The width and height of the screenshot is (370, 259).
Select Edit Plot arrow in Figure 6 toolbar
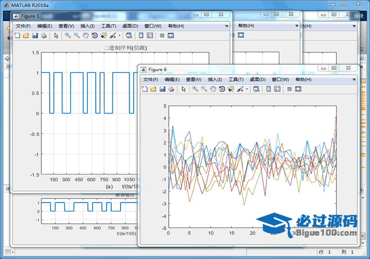[x=184, y=89]
